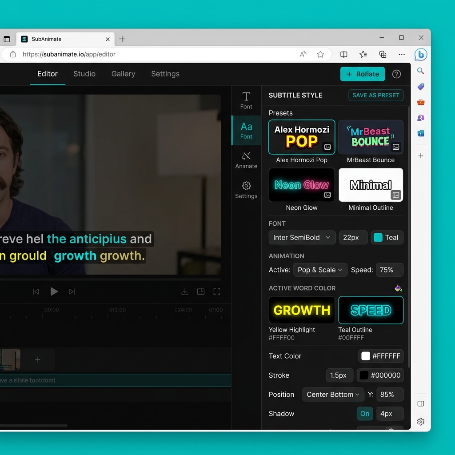Click the Y position 85% field
The width and height of the screenshot is (455, 455).
coord(390,395)
